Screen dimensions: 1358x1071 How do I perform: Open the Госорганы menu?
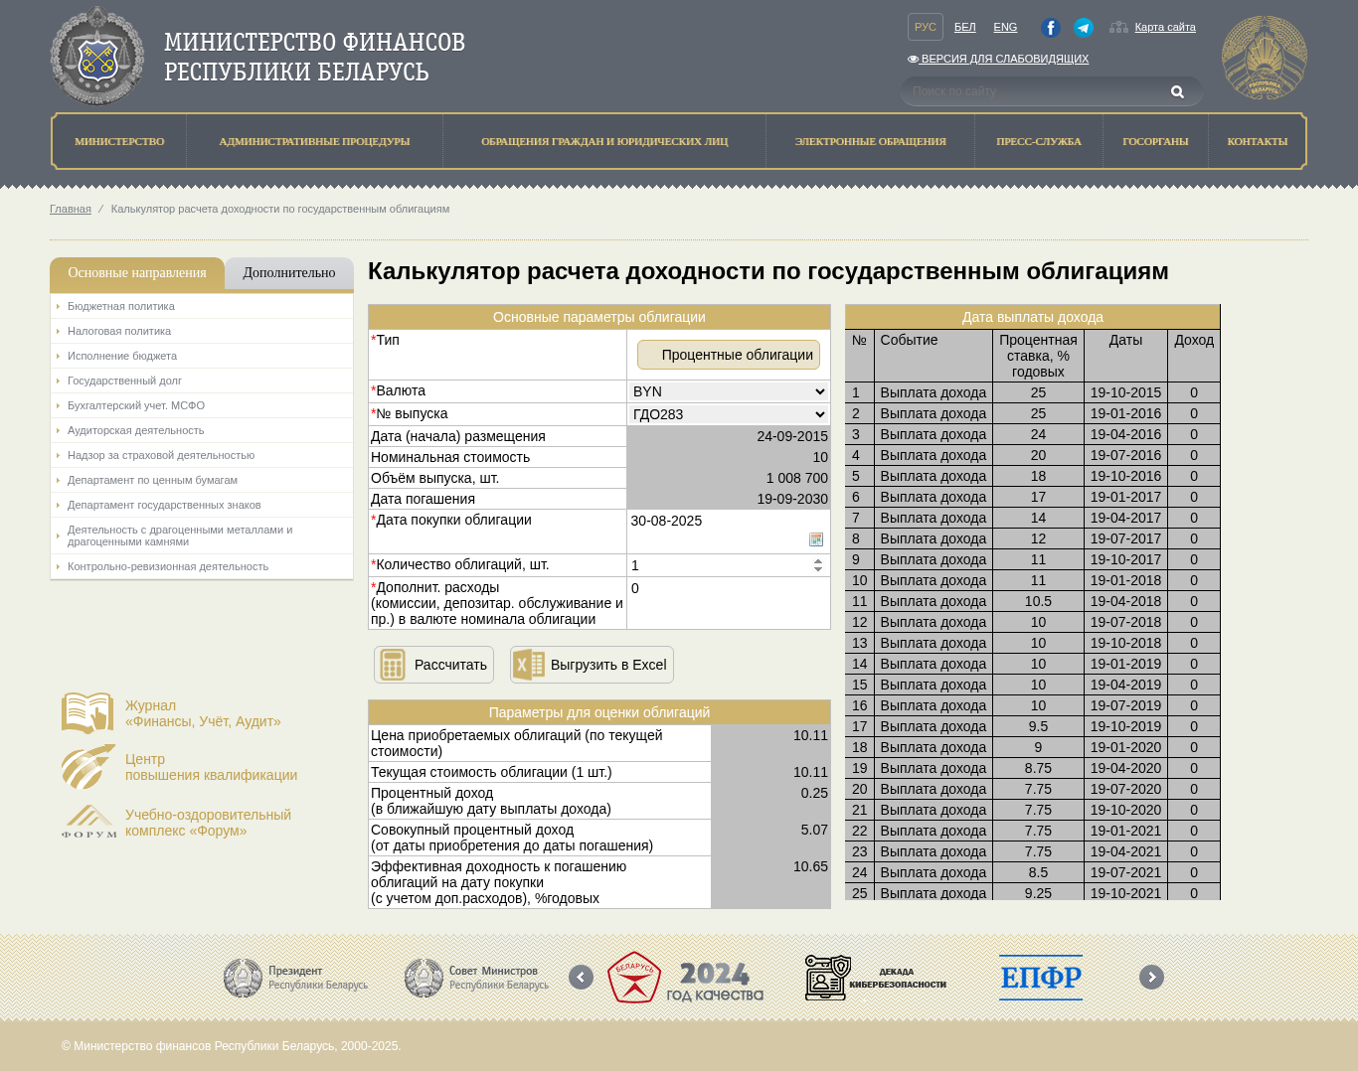click(1155, 141)
